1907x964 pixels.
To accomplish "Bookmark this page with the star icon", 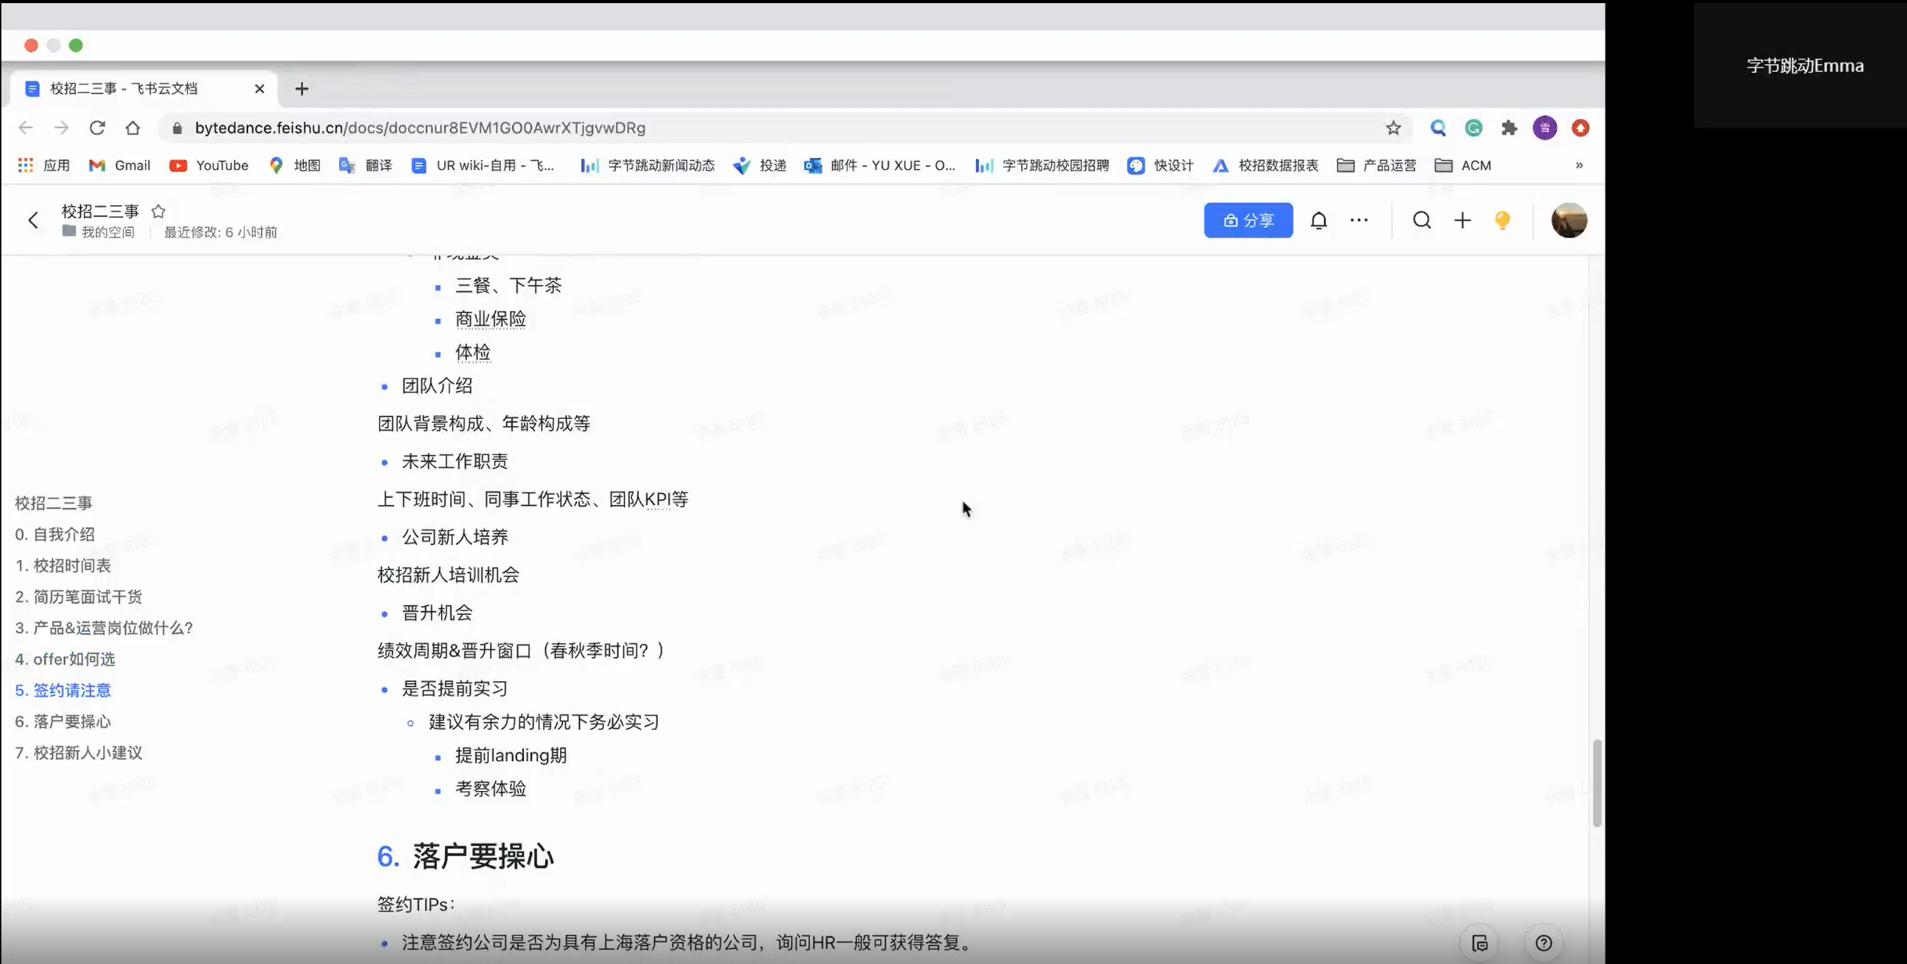I will 1393,128.
